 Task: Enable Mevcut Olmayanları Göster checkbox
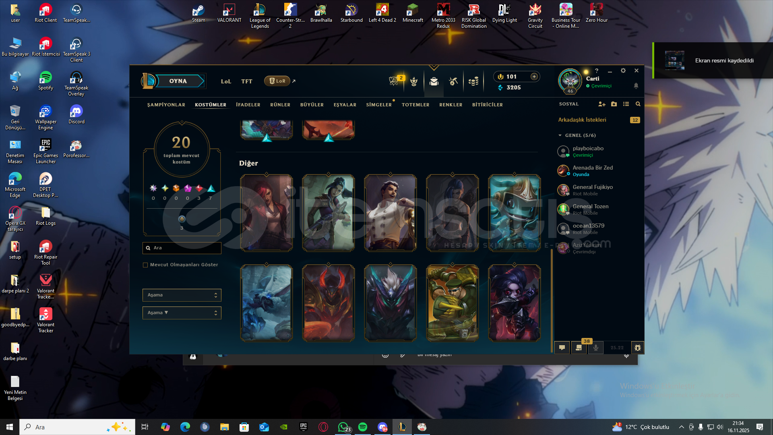pos(145,265)
